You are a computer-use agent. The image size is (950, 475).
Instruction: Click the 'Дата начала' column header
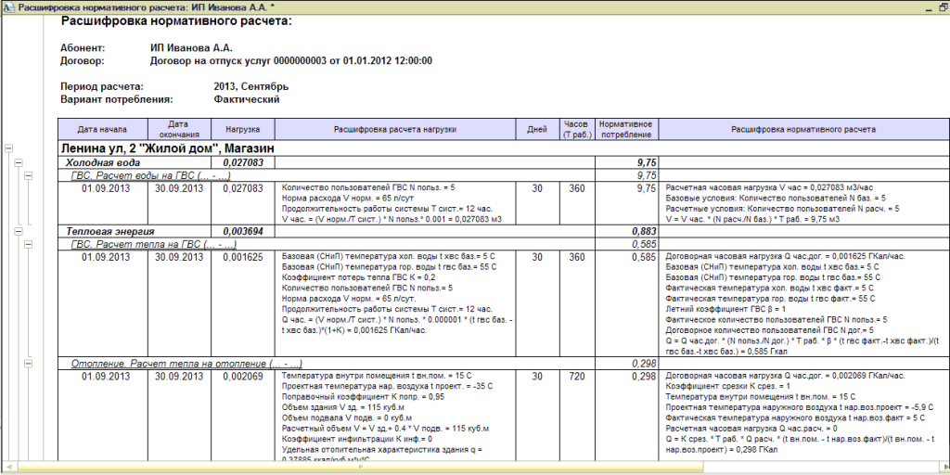coord(103,129)
